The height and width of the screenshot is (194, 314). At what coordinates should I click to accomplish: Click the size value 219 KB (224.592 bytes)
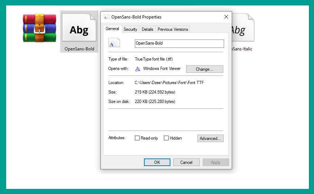pos(155,92)
